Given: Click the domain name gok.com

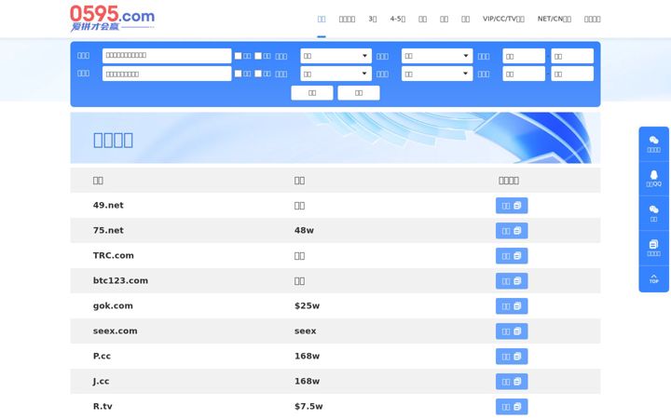Looking at the screenshot, I should coord(113,306).
